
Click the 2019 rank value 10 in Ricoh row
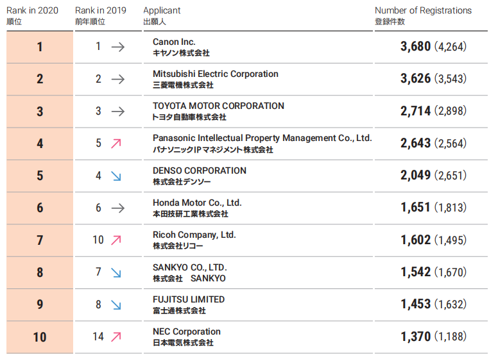98,240
